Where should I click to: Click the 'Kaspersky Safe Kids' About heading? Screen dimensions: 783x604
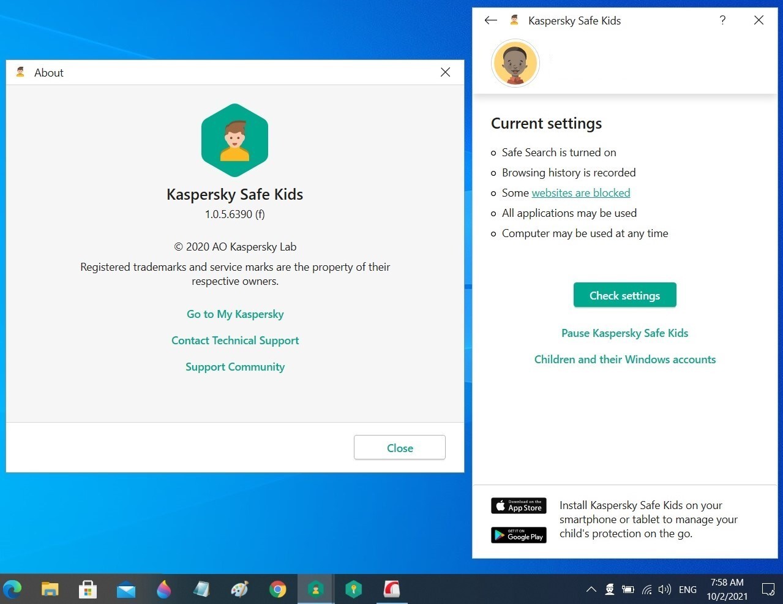(x=235, y=194)
